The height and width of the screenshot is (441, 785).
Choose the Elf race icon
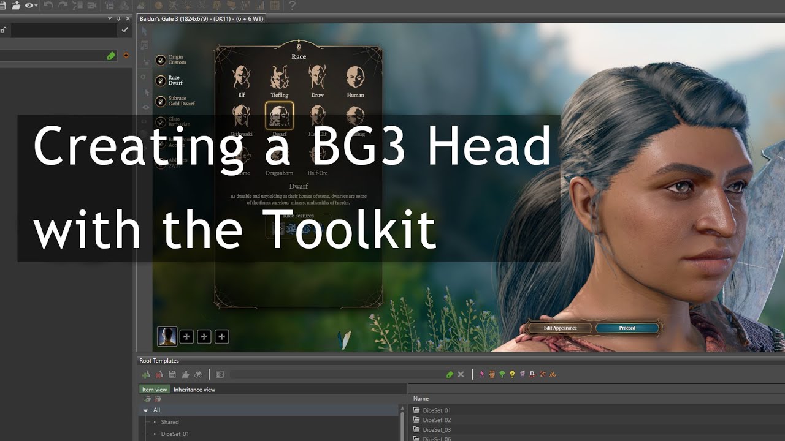coord(242,78)
